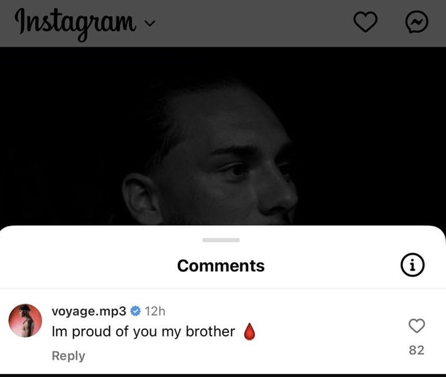Open the voyage.mp3 username link
The image size is (446, 377).
(x=89, y=311)
